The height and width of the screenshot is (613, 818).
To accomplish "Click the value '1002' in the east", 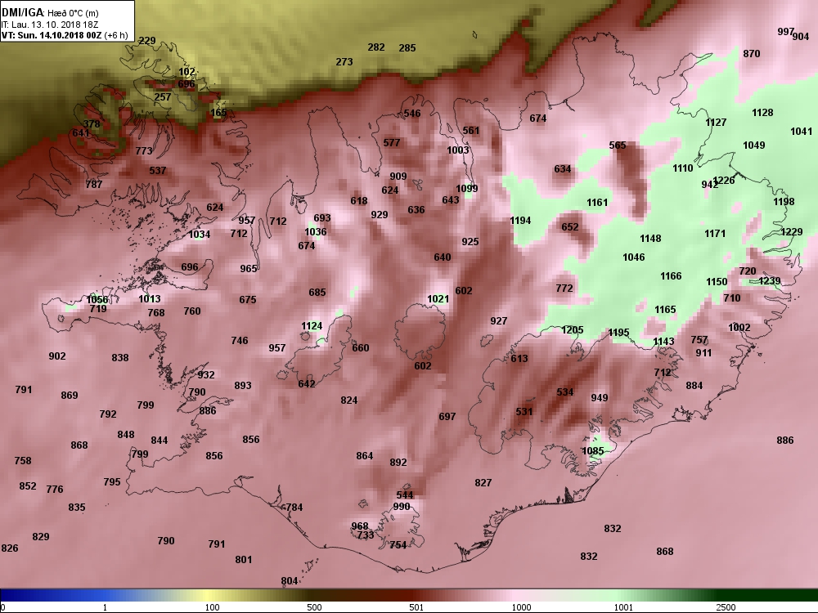I will pyautogui.click(x=739, y=328).
